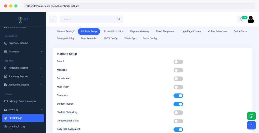
Task: Click the user profile avatar
Action: tap(251, 19)
